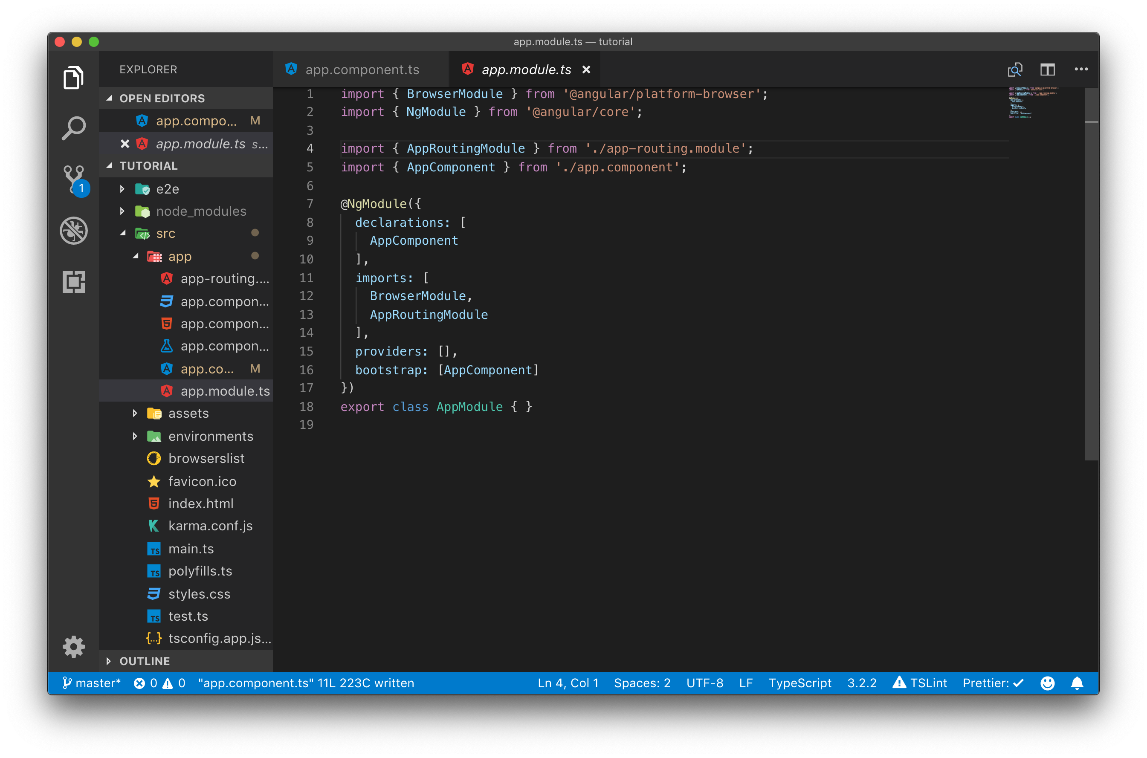Change language mode TypeScript
Screen dimensions: 1147x758
(800, 683)
